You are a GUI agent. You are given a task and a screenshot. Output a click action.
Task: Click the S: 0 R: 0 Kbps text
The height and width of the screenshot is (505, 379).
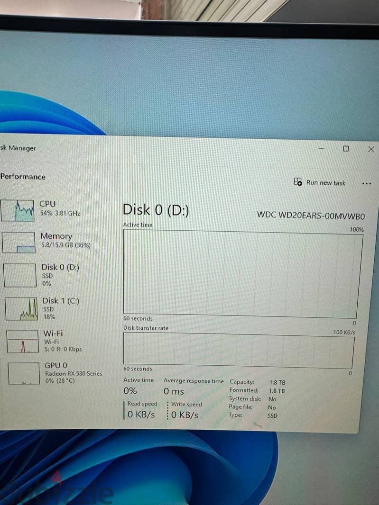pos(63,349)
